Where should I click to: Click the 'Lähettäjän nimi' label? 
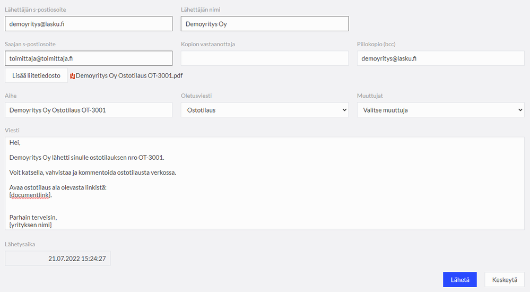(201, 10)
